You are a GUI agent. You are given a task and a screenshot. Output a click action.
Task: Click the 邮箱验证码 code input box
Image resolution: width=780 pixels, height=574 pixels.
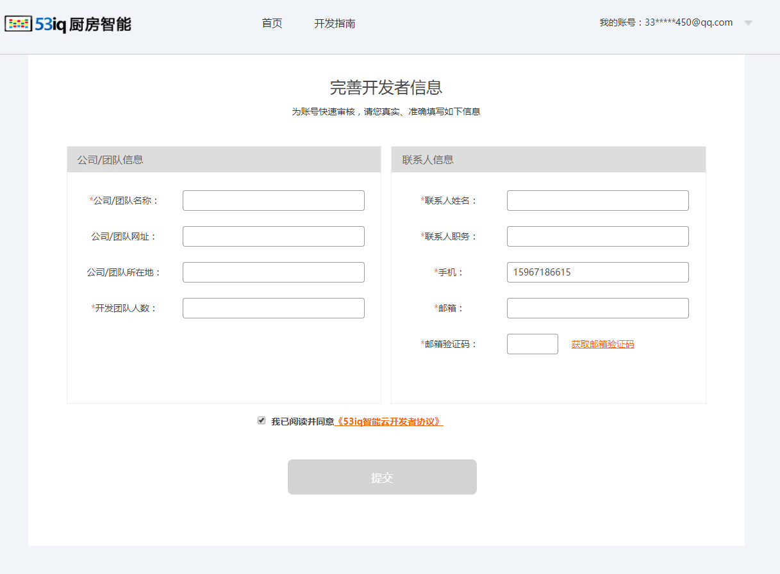532,344
